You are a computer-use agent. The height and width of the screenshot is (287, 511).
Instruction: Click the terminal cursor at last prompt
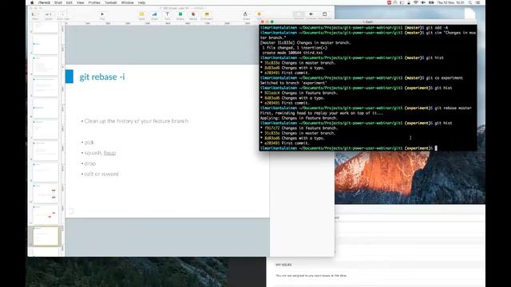click(x=436, y=148)
